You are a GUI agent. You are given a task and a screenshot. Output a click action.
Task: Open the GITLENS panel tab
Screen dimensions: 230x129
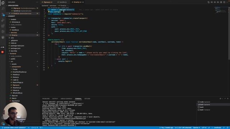point(87,99)
